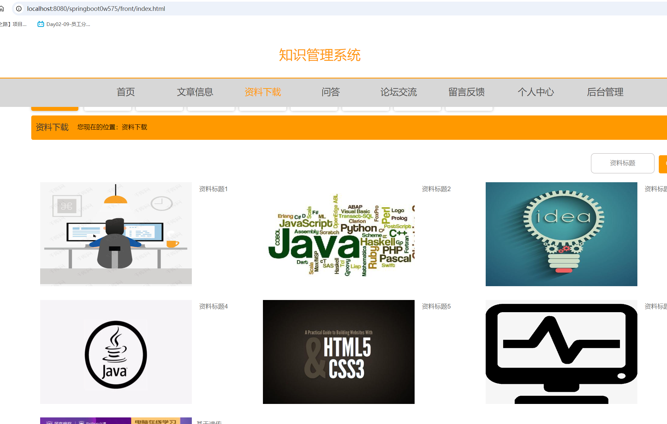This screenshot has height=424, width=667.
Task: Click the site info icon in address bar
Action: [19, 9]
